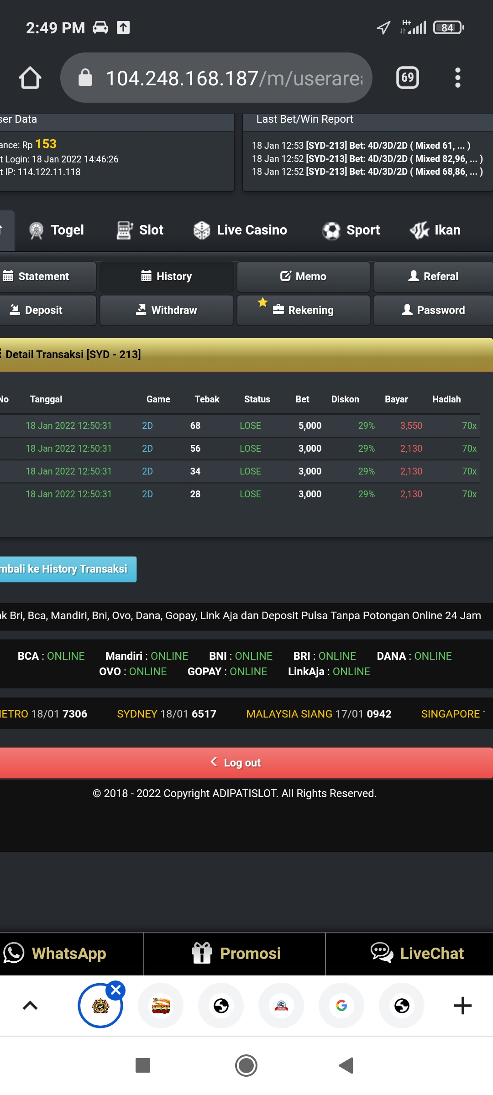The height and width of the screenshot is (1095, 493).
Task: Open the Sport category
Action: [x=351, y=230]
